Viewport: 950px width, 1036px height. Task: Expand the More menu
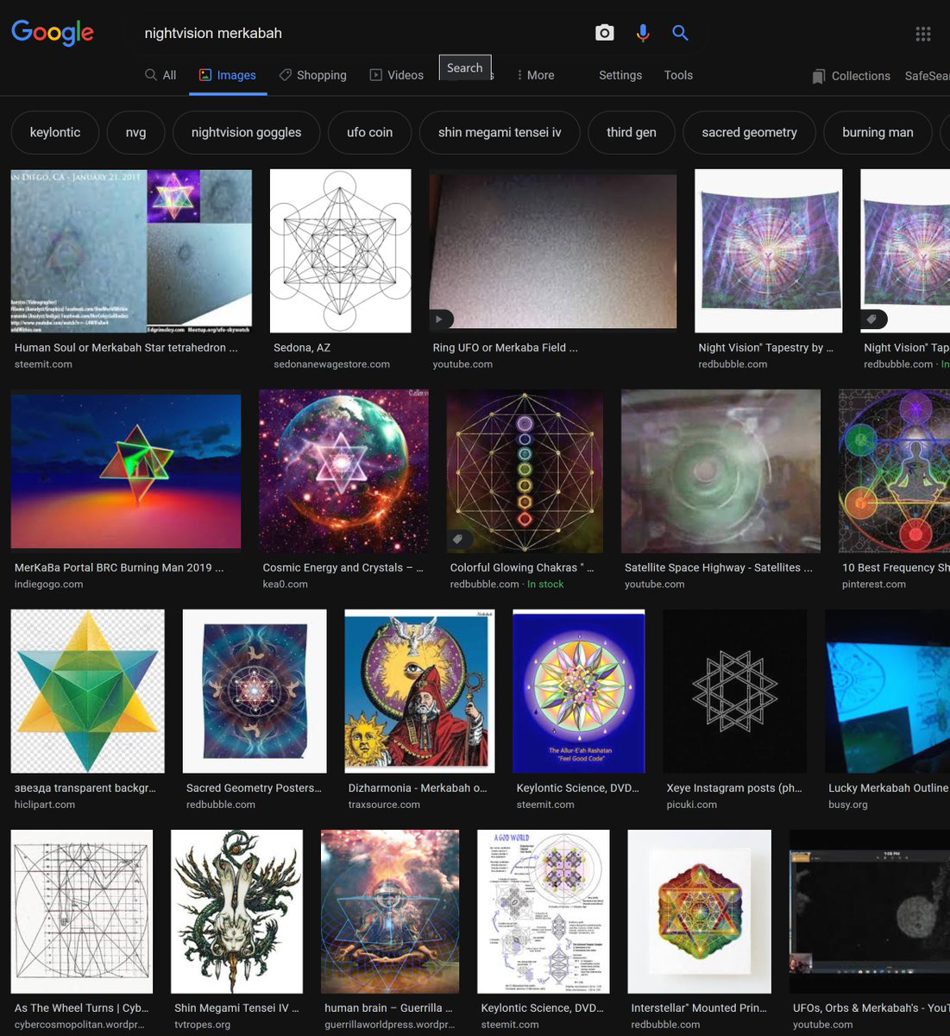click(535, 75)
